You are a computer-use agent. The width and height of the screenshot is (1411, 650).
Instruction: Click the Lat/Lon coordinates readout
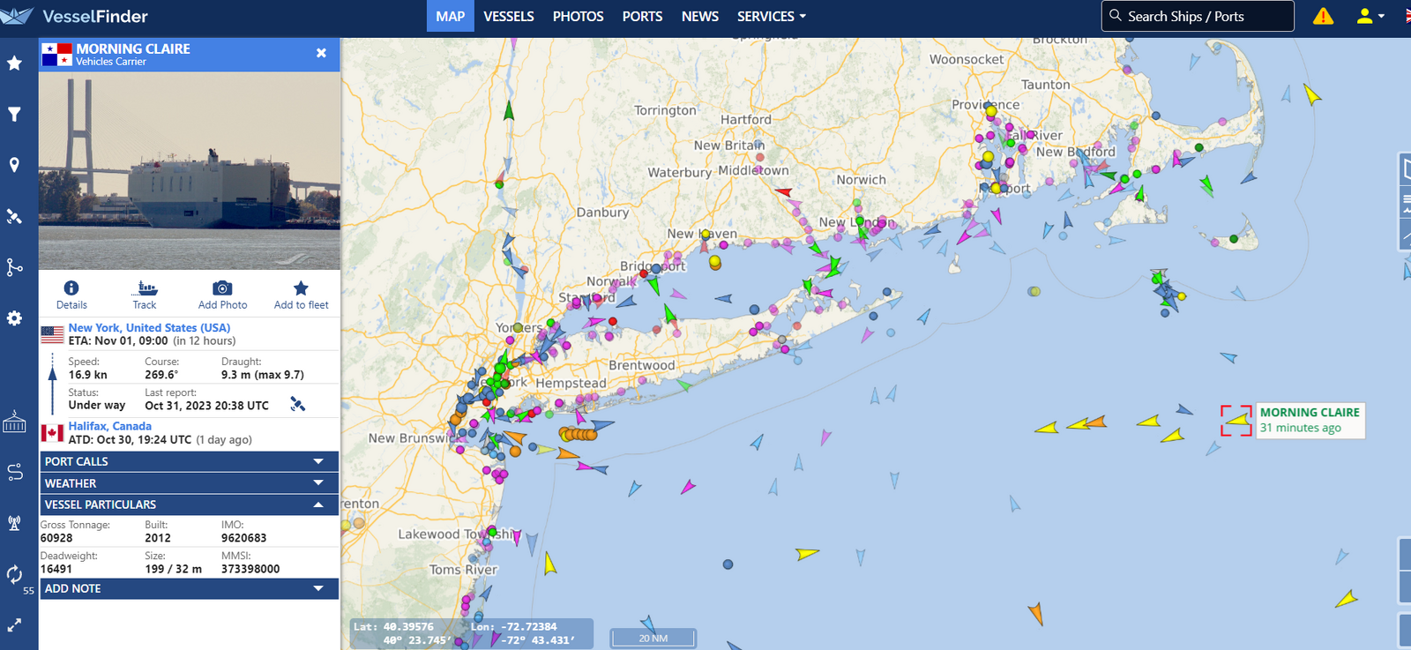click(x=472, y=633)
